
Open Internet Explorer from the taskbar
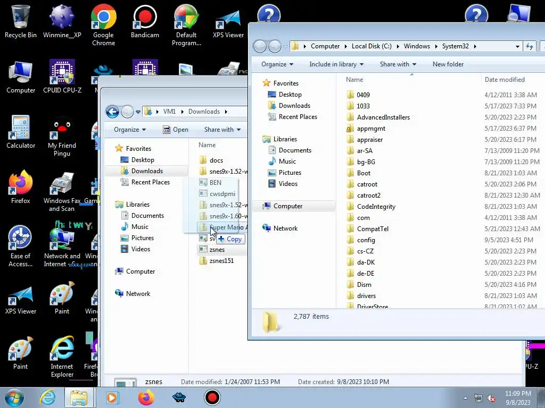(x=47, y=397)
